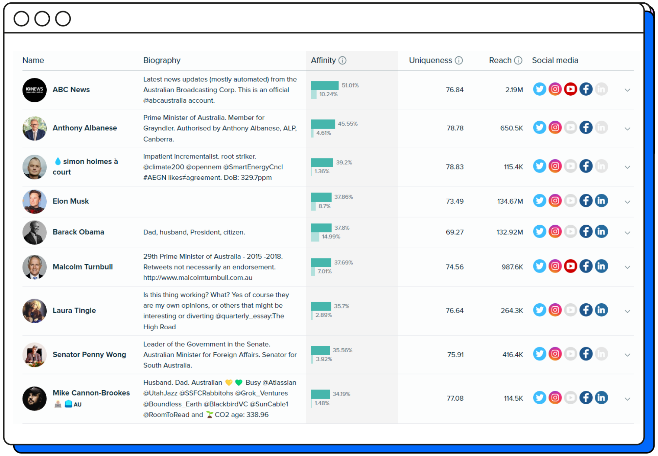The width and height of the screenshot is (658, 456).
Task: Open Laura Tingle's LinkedIn icon
Action: [x=601, y=310]
